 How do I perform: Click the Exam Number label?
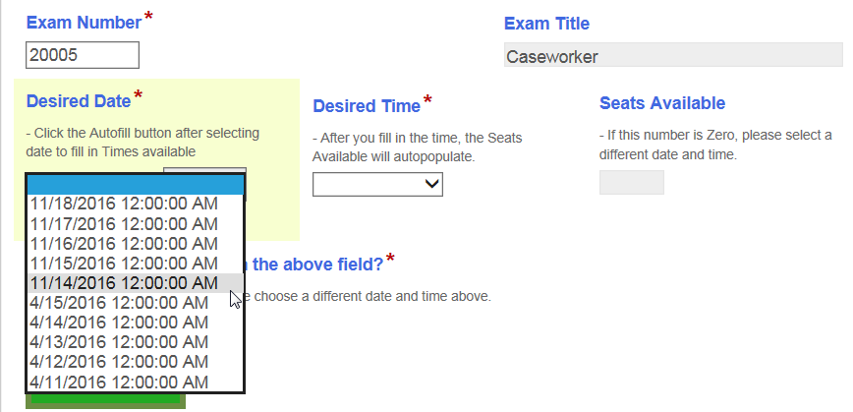(x=84, y=23)
